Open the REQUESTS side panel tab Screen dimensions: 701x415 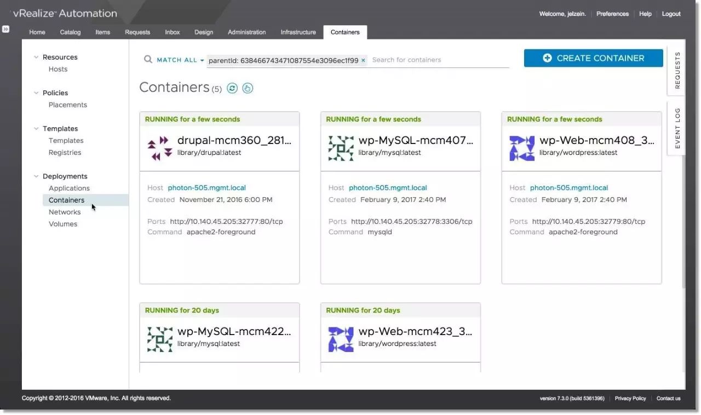[677, 70]
